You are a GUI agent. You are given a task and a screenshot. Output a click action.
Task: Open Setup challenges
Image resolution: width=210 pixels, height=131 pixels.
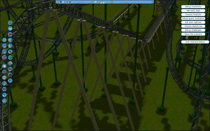click(x=193, y=30)
